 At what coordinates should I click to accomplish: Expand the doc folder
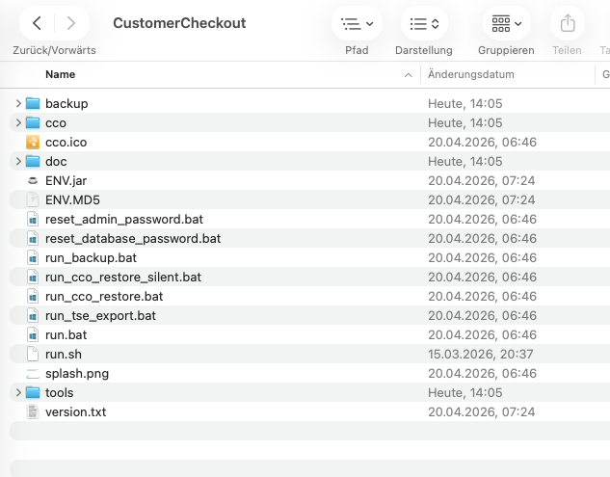pyautogui.click(x=18, y=162)
